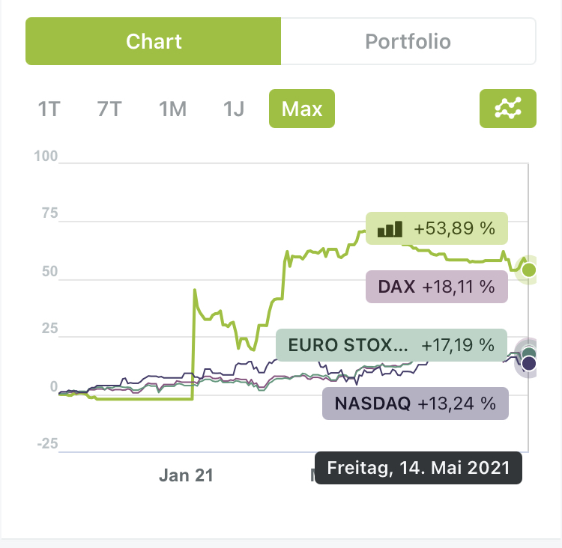Click the green portfolio line's January spike
This screenshot has height=548, width=562.
point(195,290)
